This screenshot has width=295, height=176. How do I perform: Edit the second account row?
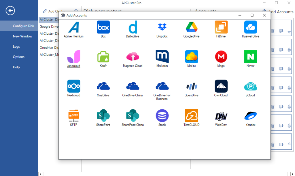pos(281,50)
